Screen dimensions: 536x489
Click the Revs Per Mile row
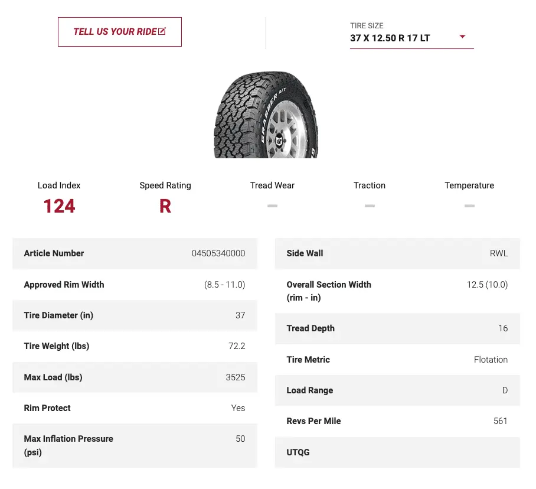click(397, 421)
